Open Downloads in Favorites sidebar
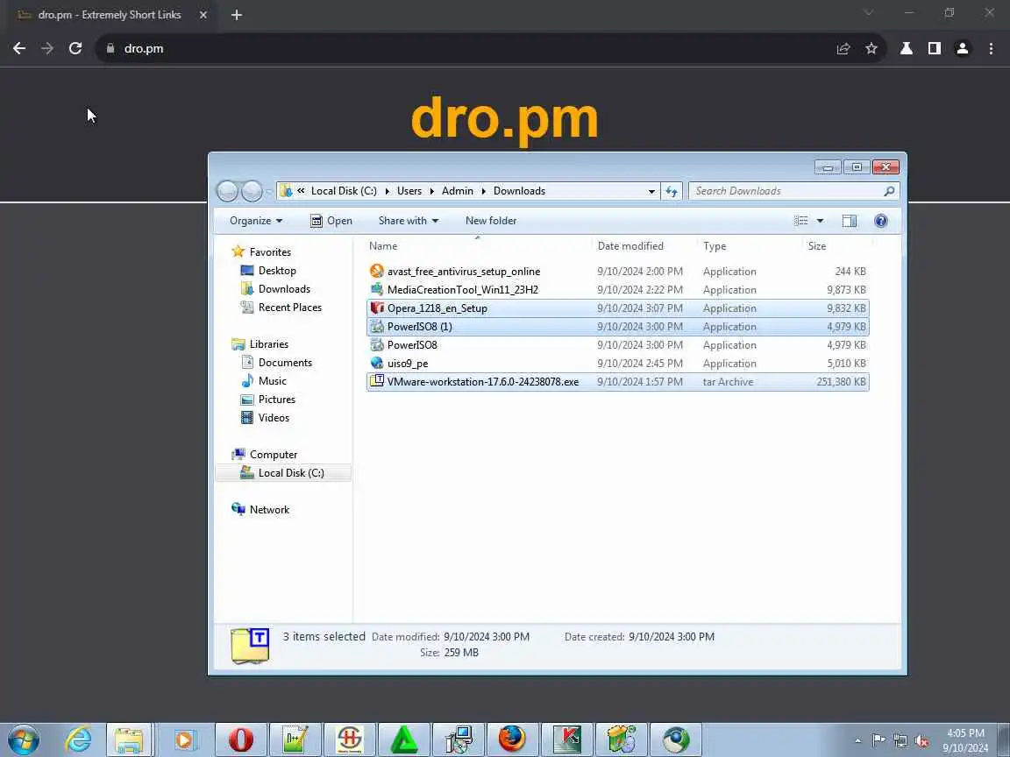The image size is (1010, 757). (x=284, y=289)
